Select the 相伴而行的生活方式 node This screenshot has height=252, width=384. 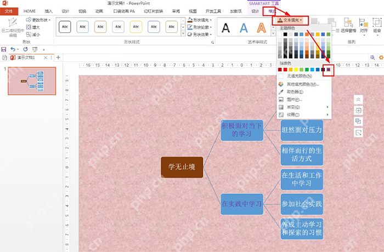[x=302, y=154]
